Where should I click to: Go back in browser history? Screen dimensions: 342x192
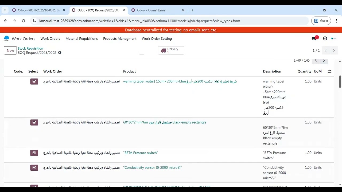6,21
